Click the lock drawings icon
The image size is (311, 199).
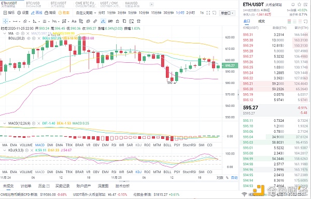point(118,21)
